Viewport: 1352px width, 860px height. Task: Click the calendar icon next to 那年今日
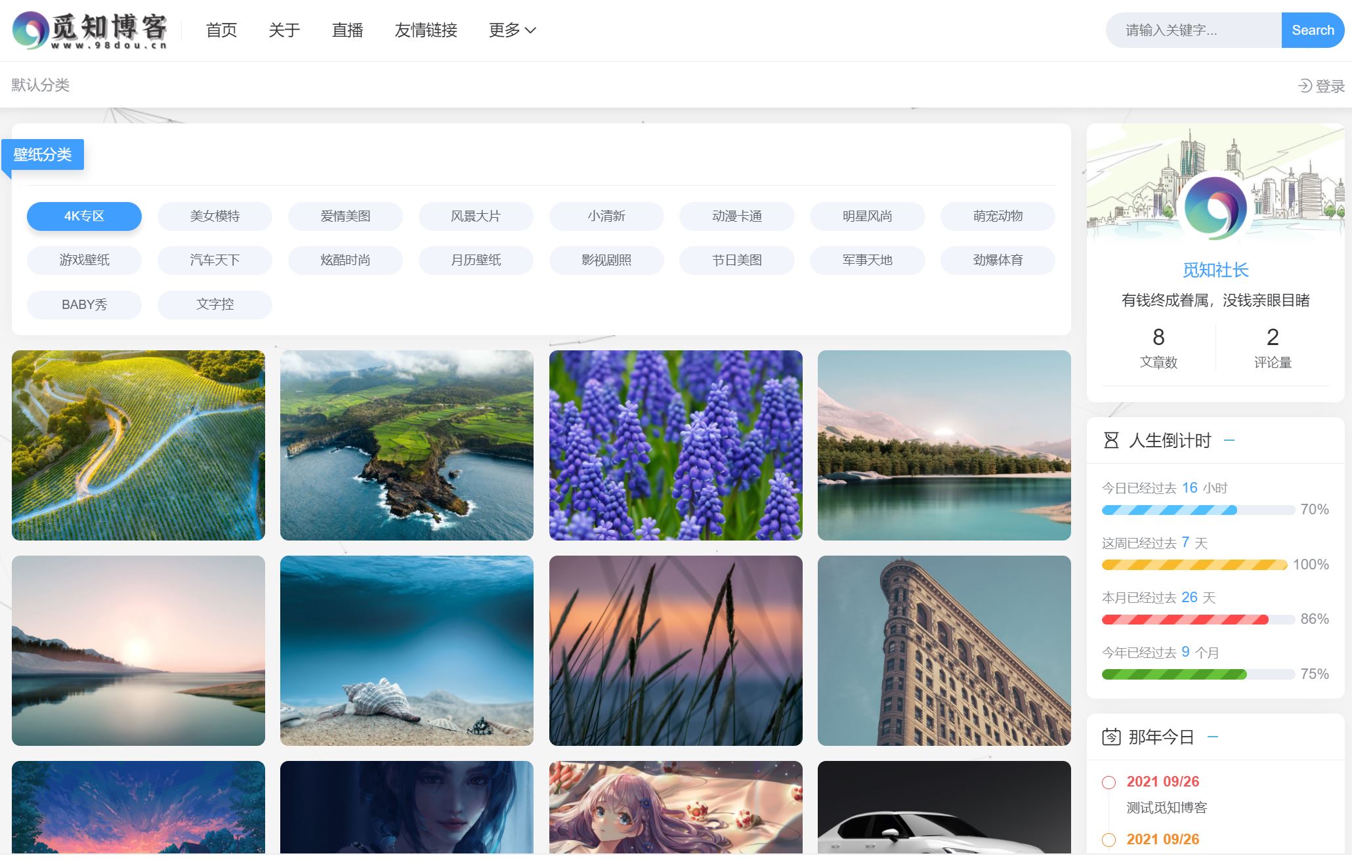click(x=1111, y=737)
